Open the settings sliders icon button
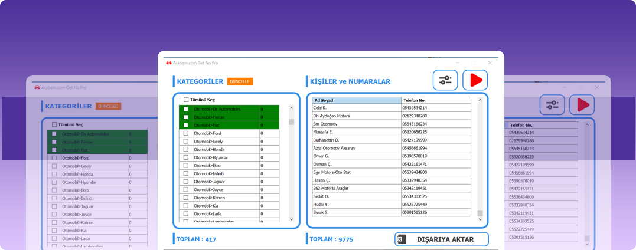This screenshot has width=636, height=250. point(445,80)
